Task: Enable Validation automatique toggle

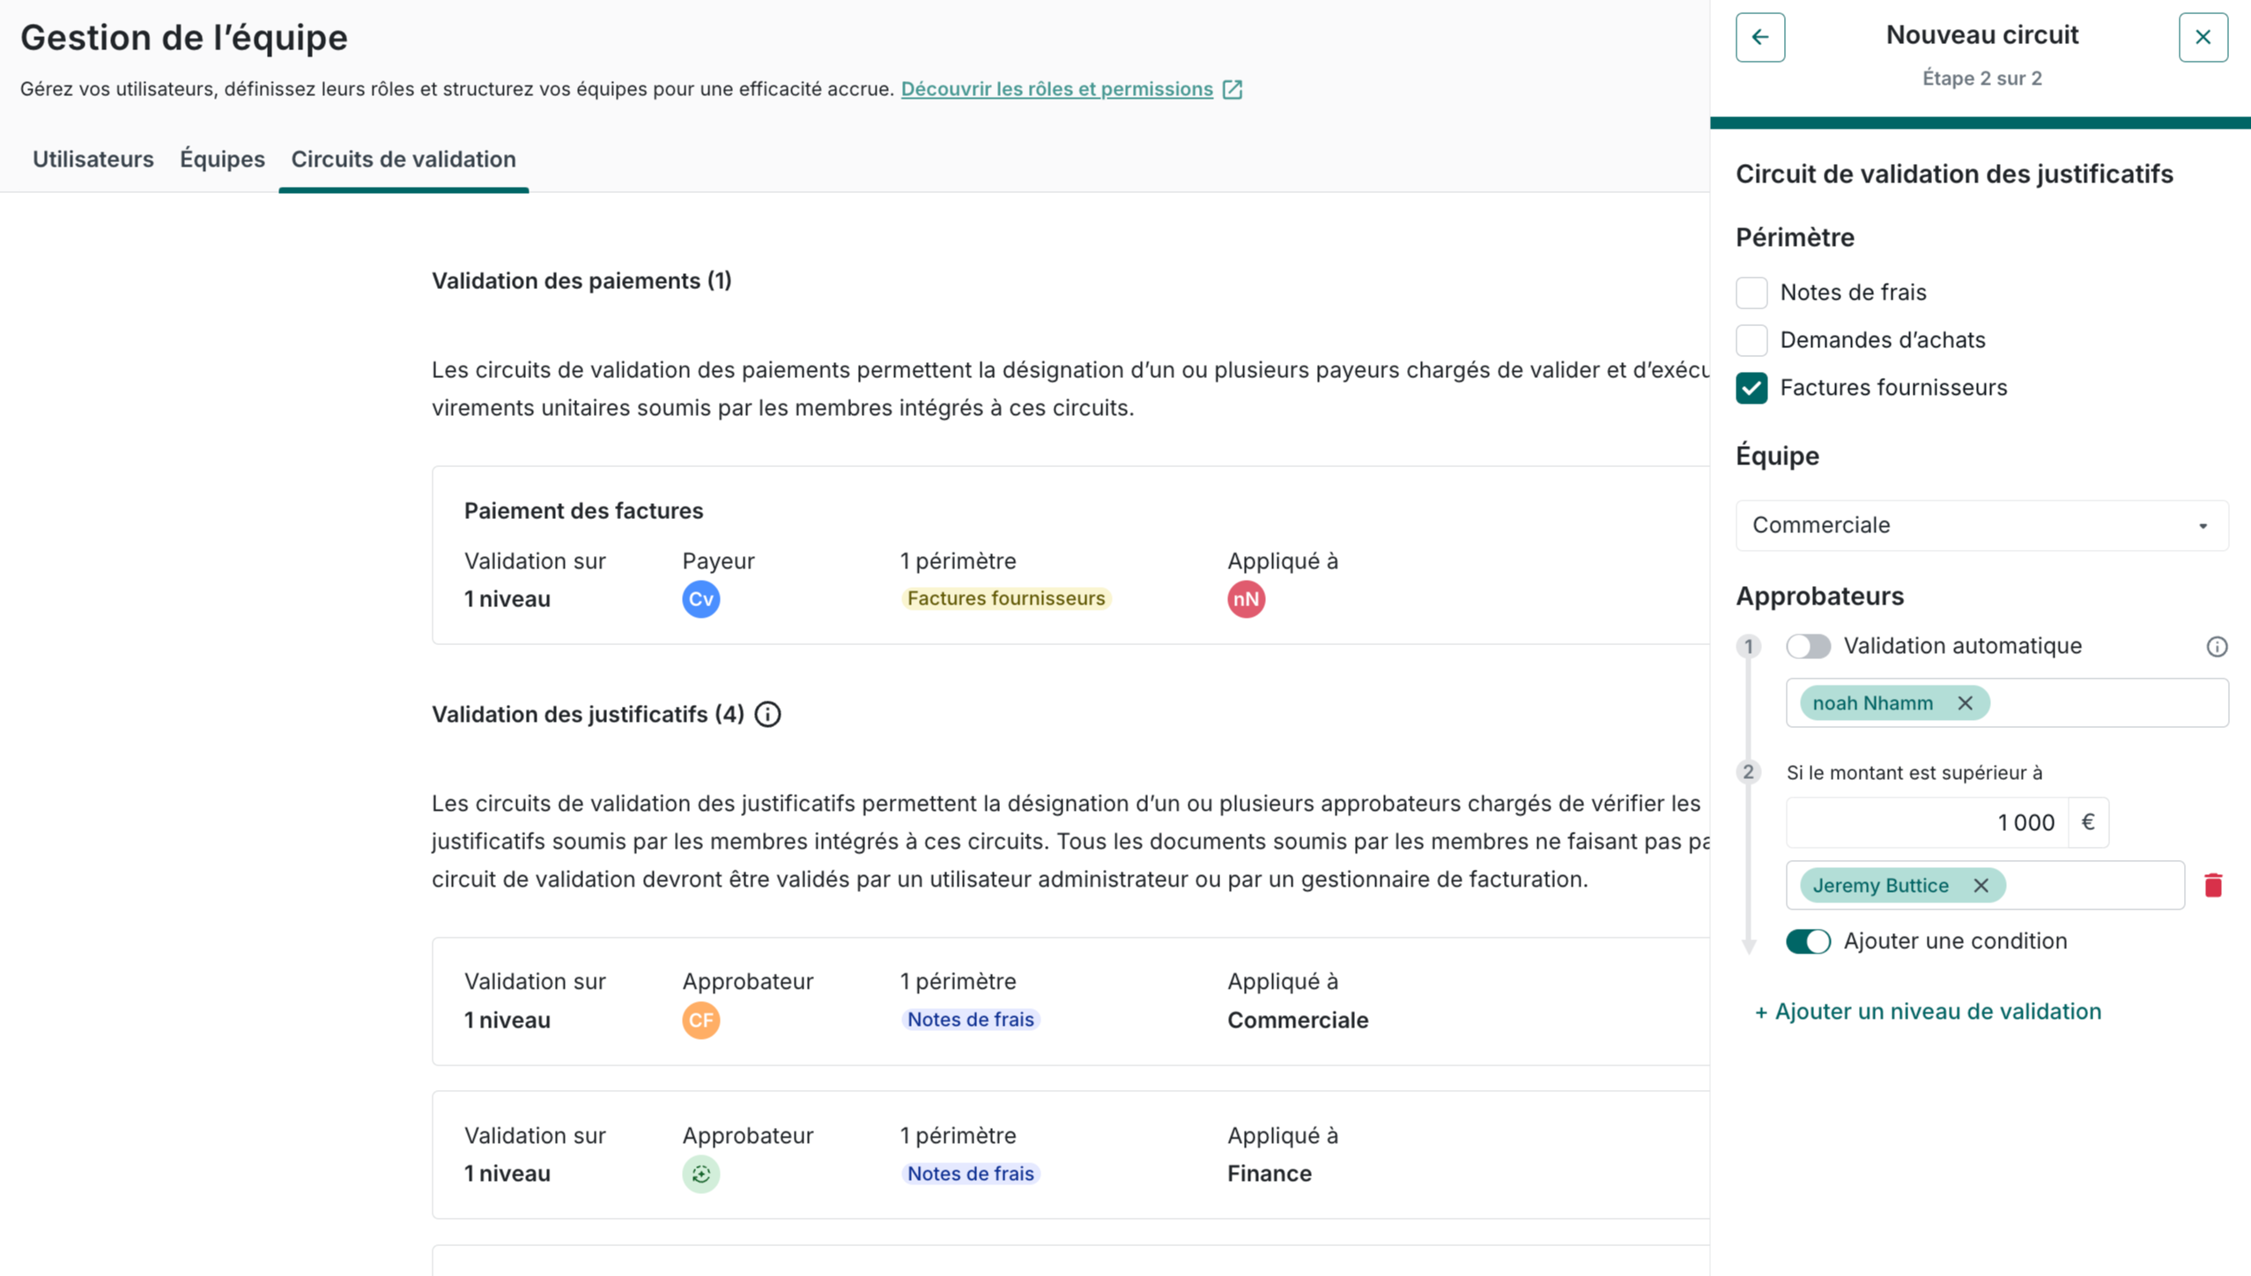Action: pos(1808,646)
